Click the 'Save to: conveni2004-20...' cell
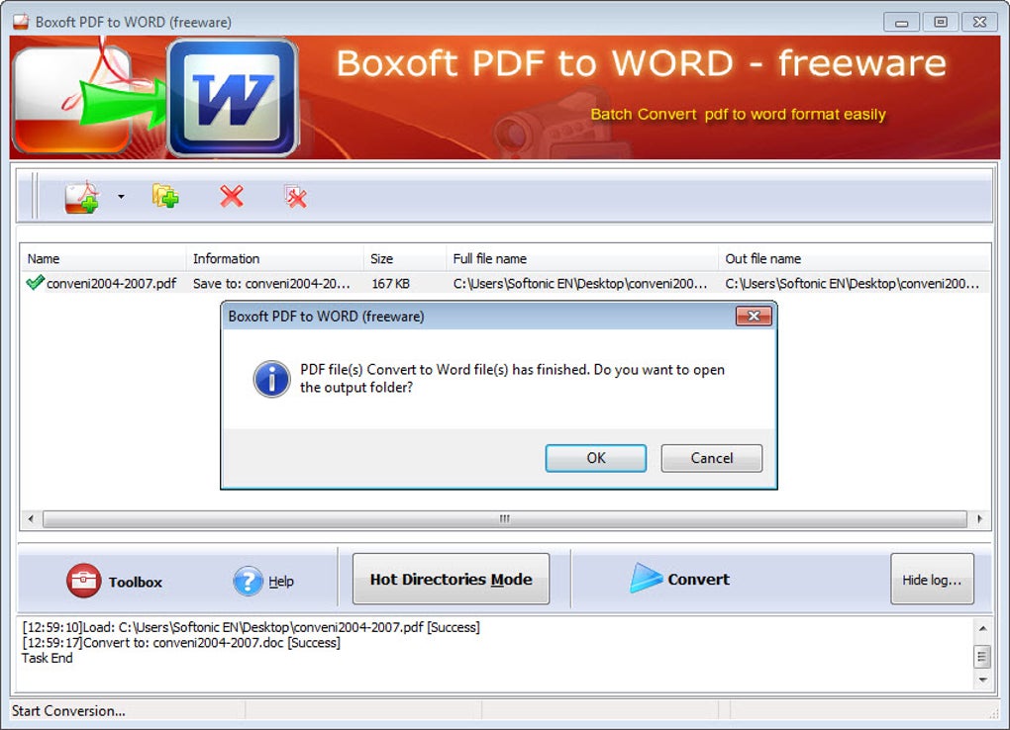The image size is (1010, 730). click(x=272, y=283)
